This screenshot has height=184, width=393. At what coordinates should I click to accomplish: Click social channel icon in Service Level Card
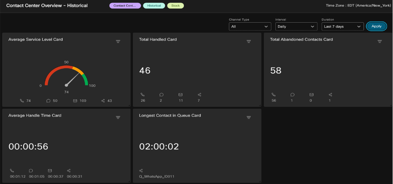click(x=103, y=101)
